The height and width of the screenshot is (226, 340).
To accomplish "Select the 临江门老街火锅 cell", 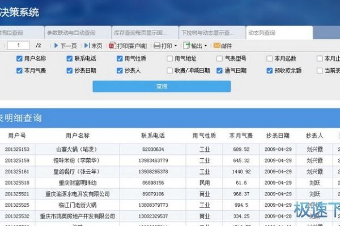I will tap(78, 205).
